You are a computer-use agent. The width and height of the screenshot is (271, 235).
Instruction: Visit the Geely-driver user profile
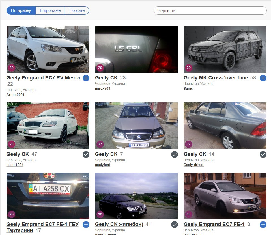coord(193,165)
